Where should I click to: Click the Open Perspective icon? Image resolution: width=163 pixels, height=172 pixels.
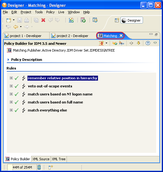(117, 20)
